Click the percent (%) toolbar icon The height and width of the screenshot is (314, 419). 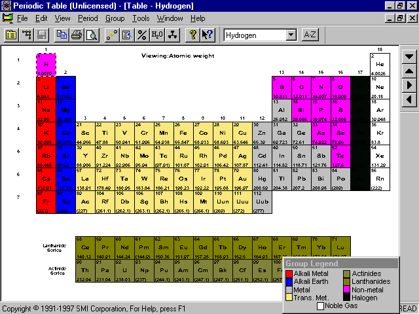[x=141, y=35]
